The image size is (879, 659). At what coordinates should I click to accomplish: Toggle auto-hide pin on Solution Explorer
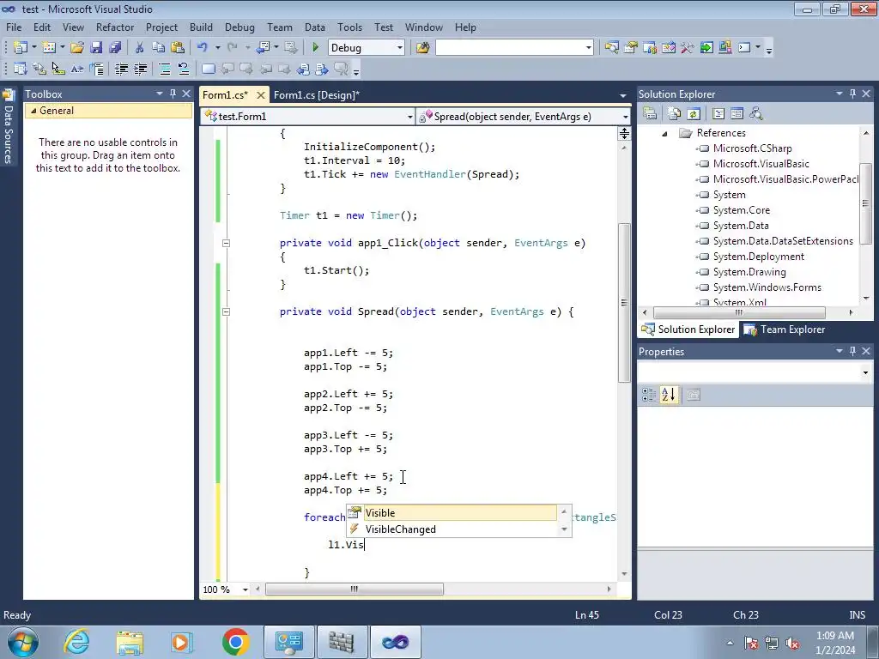click(852, 94)
